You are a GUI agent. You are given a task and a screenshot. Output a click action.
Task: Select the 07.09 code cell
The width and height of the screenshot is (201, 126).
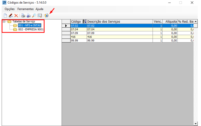coord(79,33)
